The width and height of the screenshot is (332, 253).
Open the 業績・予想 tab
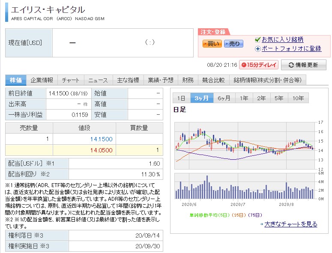pyautogui.click(x=161, y=80)
